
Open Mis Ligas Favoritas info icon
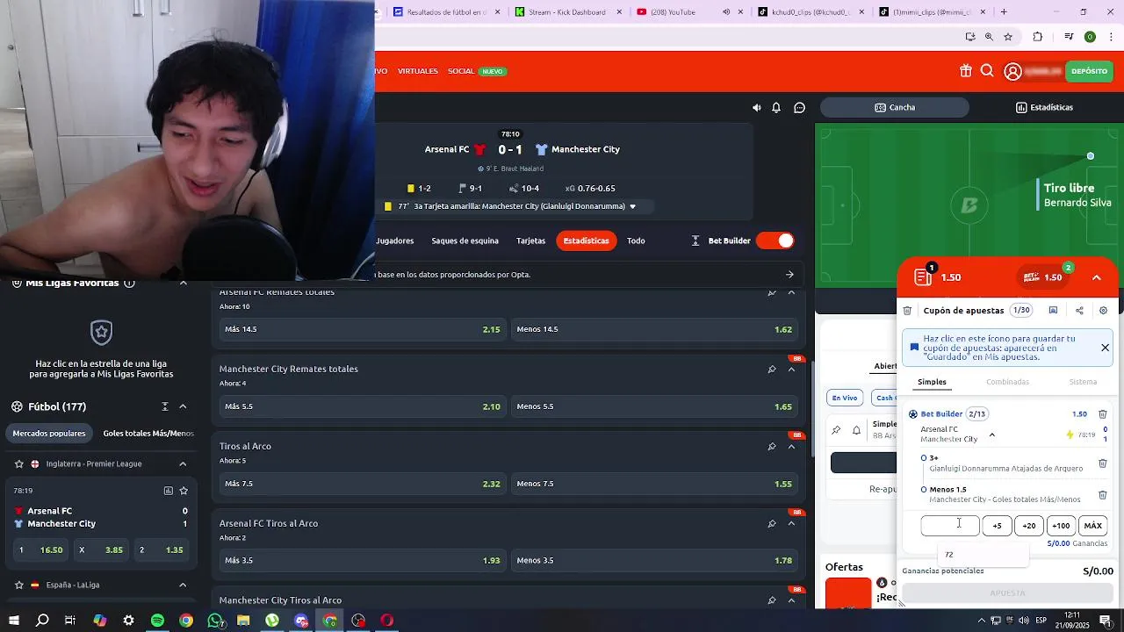[x=129, y=283]
